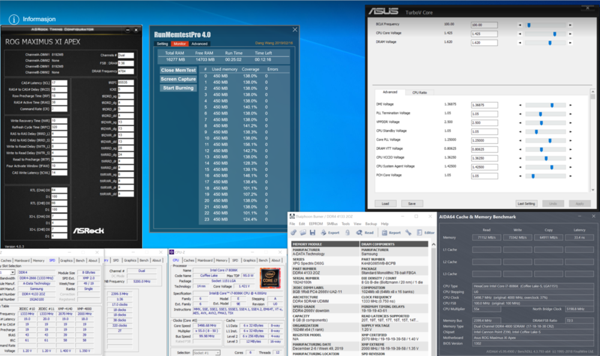Select the Monitor tab in RunMemtestPro
The height and width of the screenshot is (356, 600).
point(179,44)
